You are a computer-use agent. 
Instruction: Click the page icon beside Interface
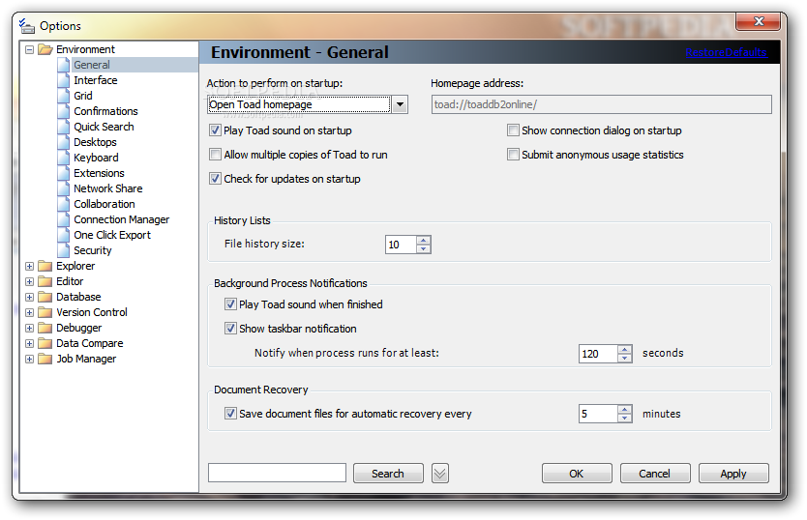point(63,80)
